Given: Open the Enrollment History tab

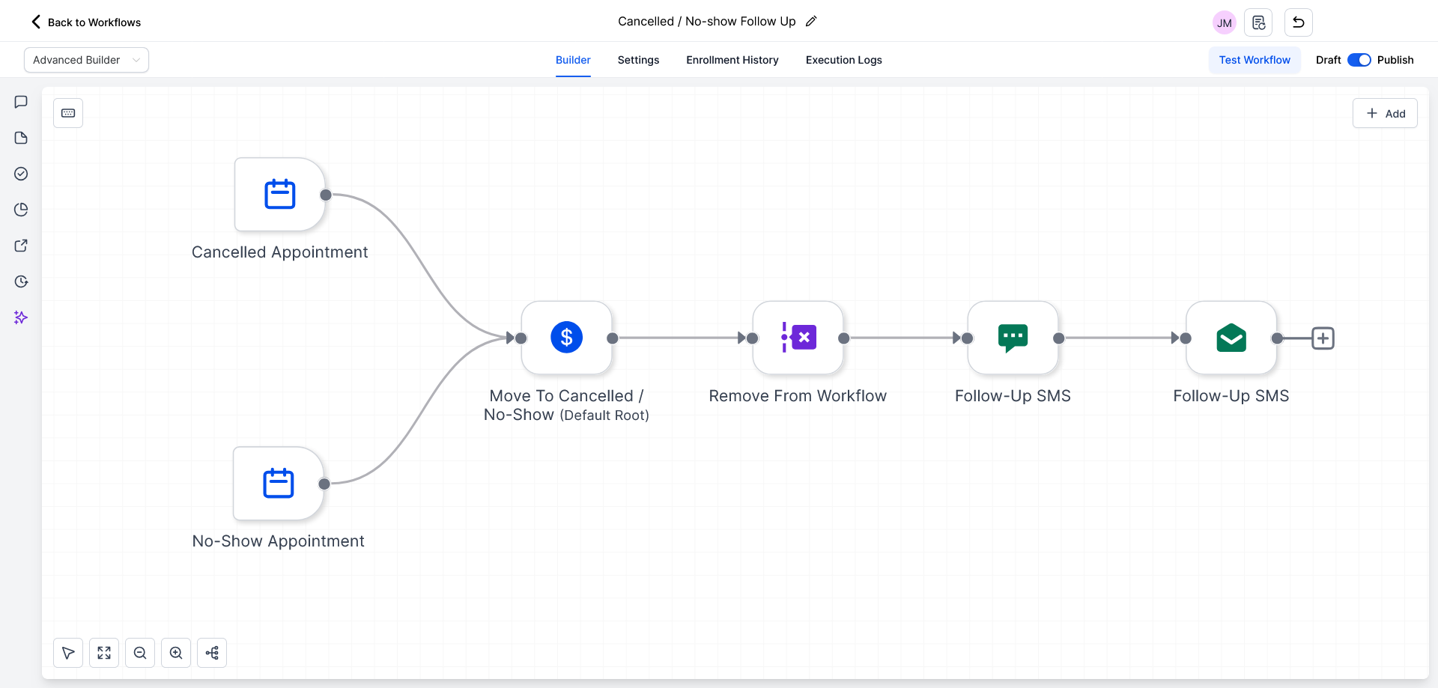Looking at the screenshot, I should click(732, 60).
